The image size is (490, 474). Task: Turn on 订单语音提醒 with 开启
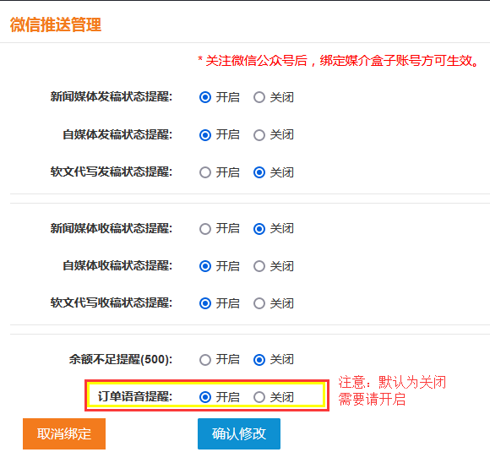pyautogui.click(x=205, y=397)
